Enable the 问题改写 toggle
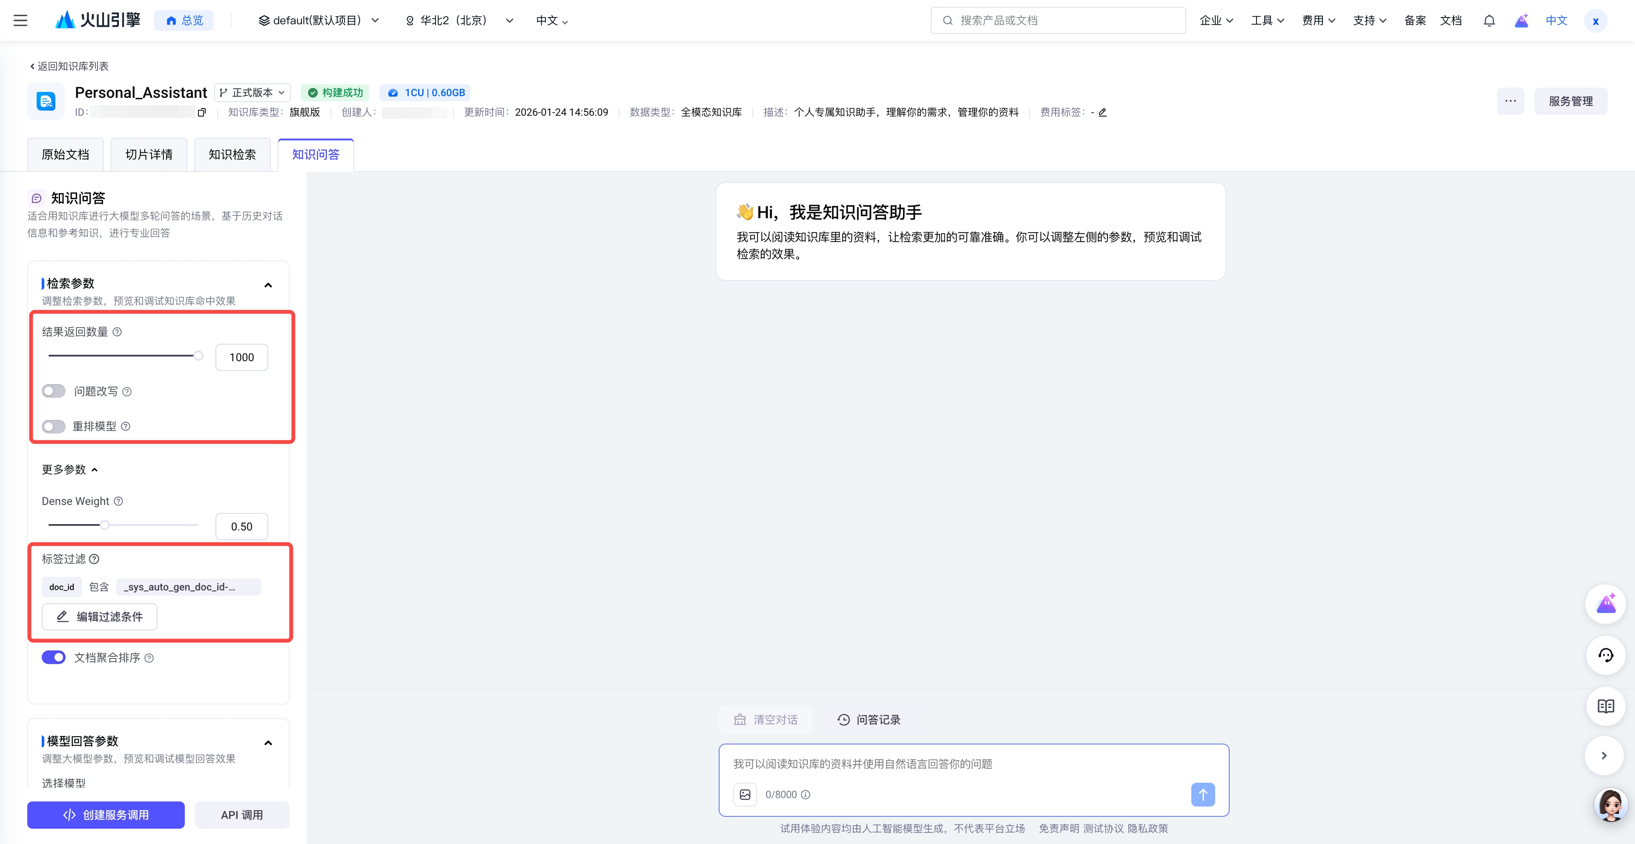 [54, 391]
